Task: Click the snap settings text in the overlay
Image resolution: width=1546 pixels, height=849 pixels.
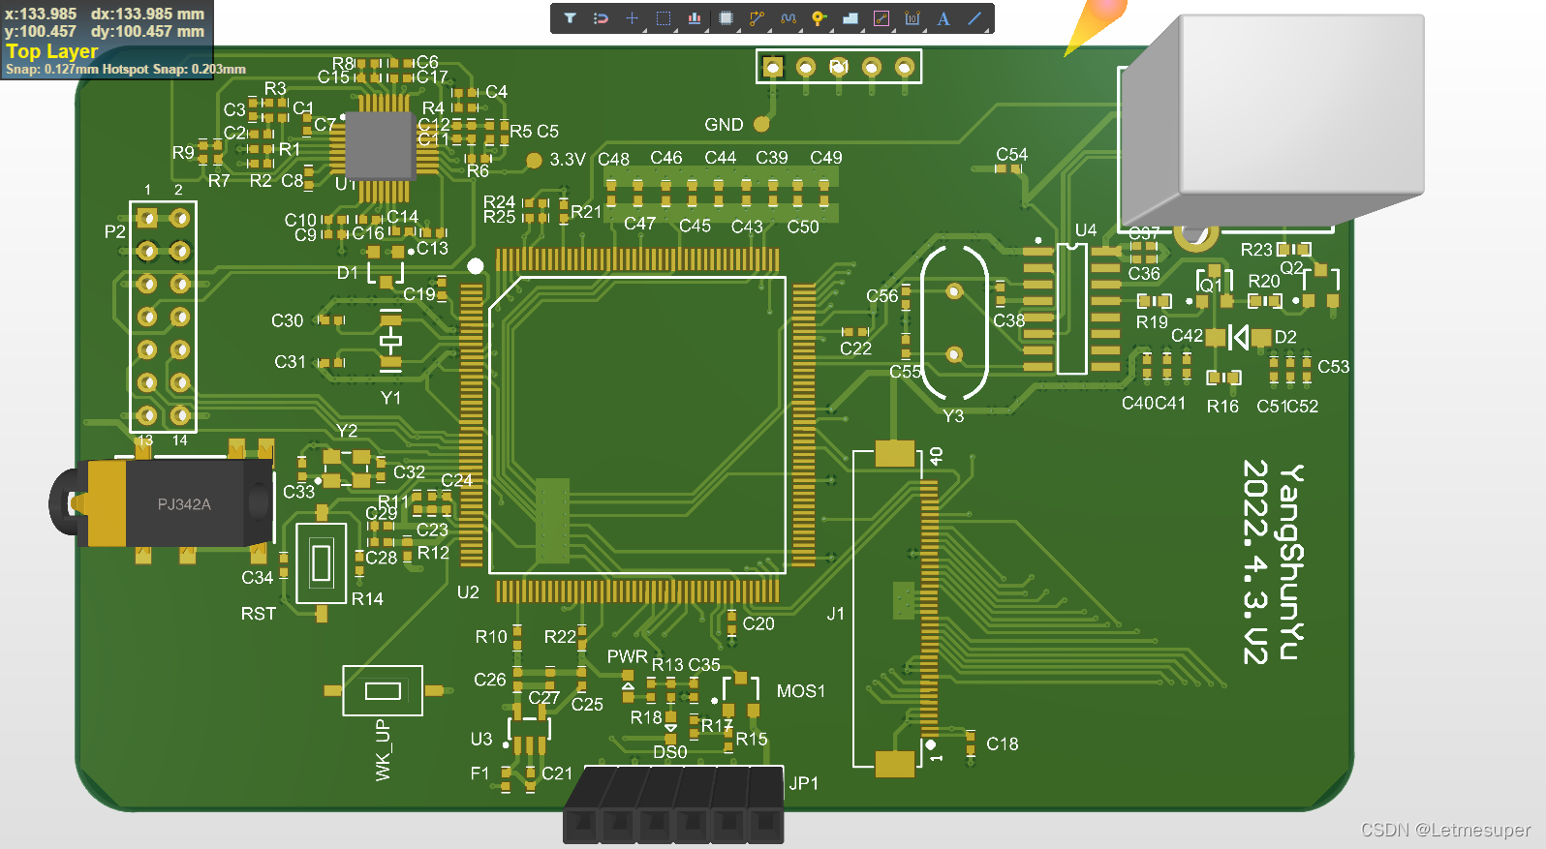Action: pos(125,70)
